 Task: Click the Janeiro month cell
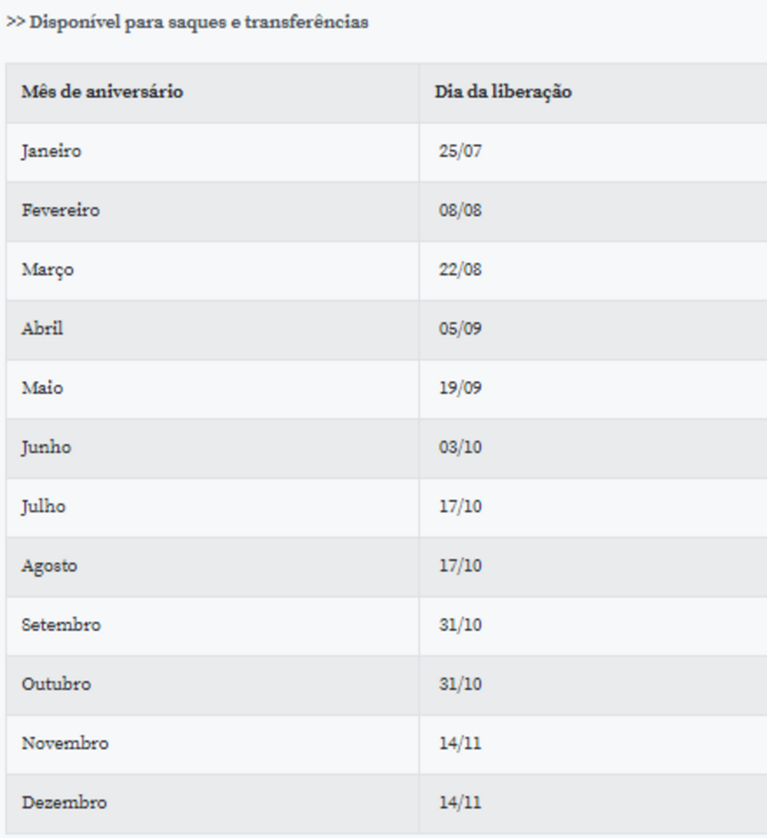tap(52, 151)
